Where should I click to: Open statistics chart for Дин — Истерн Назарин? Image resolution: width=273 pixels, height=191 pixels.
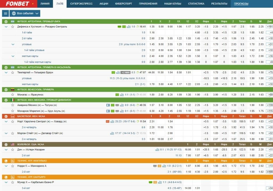coord(157,150)
